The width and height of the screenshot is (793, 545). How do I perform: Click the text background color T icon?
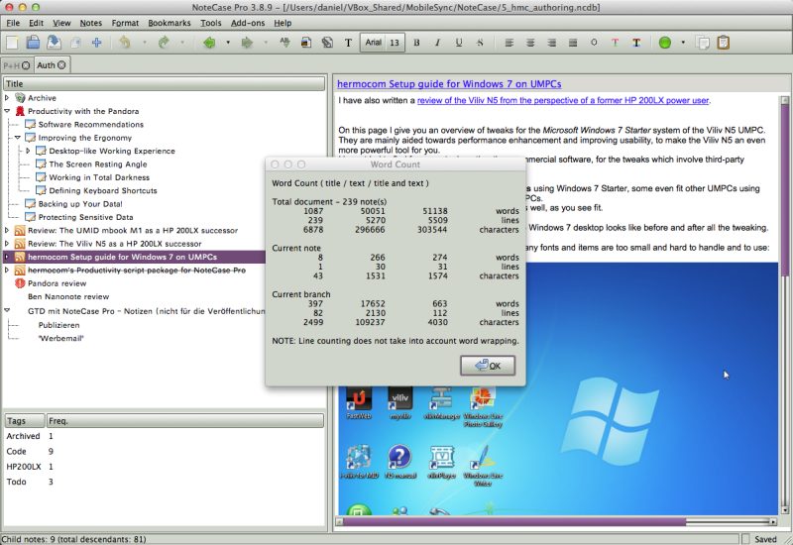636,43
